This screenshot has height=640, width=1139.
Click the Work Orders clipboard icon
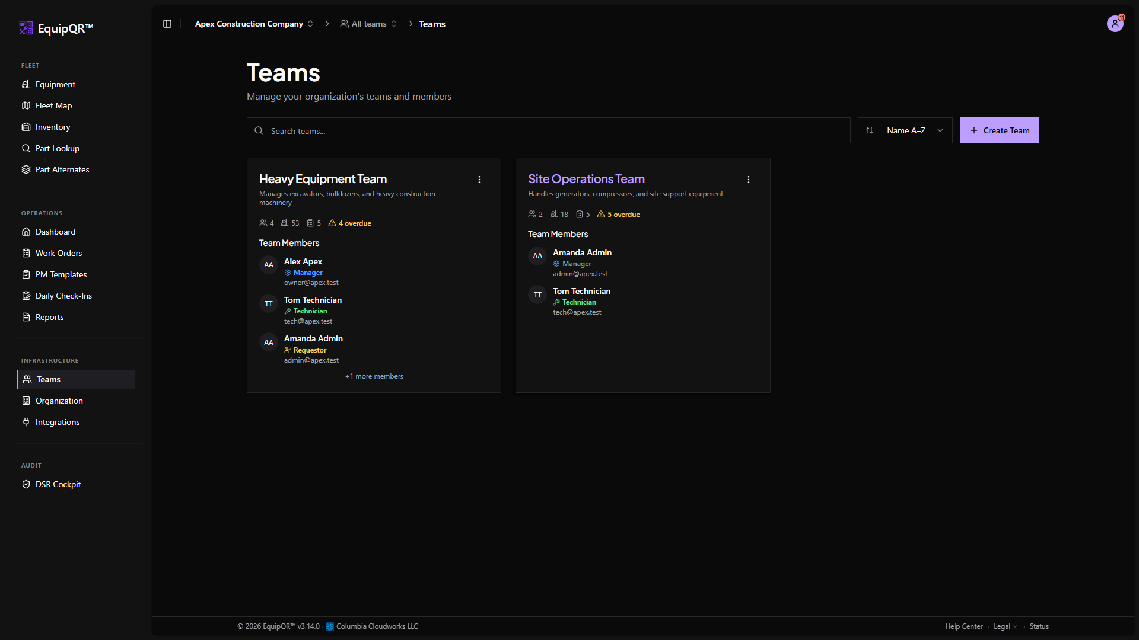(26, 253)
